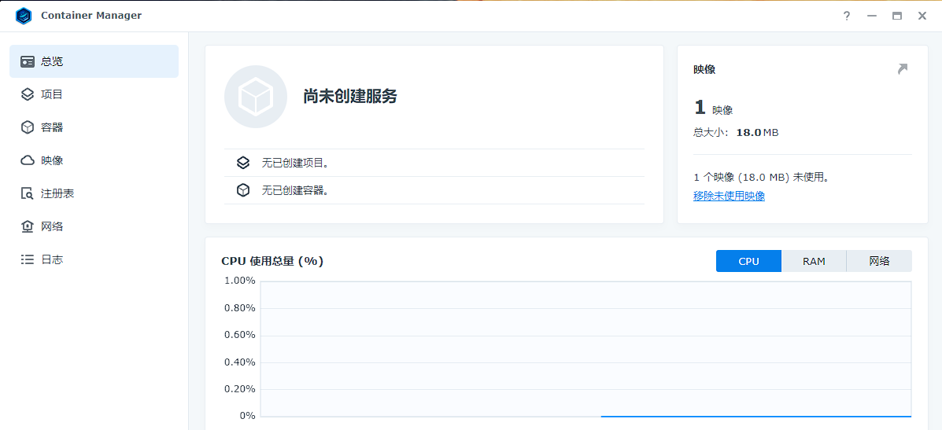The height and width of the screenshot is (430, 942).
Task: Click the Container Manager logo icon
Action: point(24,16)
